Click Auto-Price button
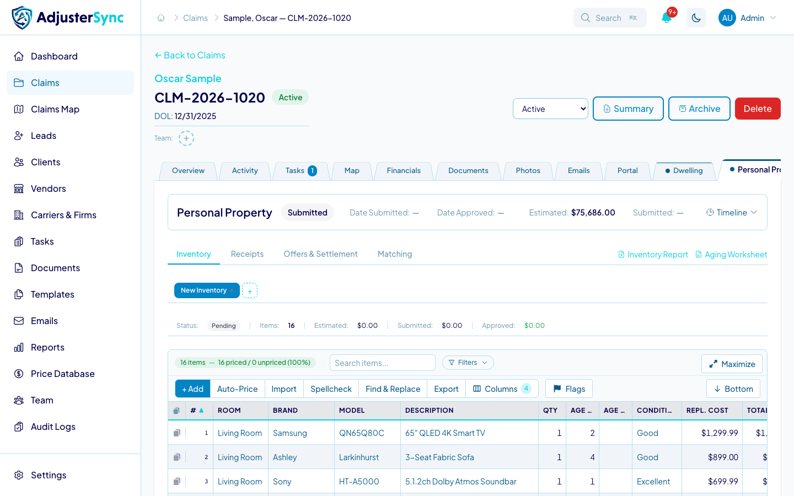 click(x=237, y=389)
